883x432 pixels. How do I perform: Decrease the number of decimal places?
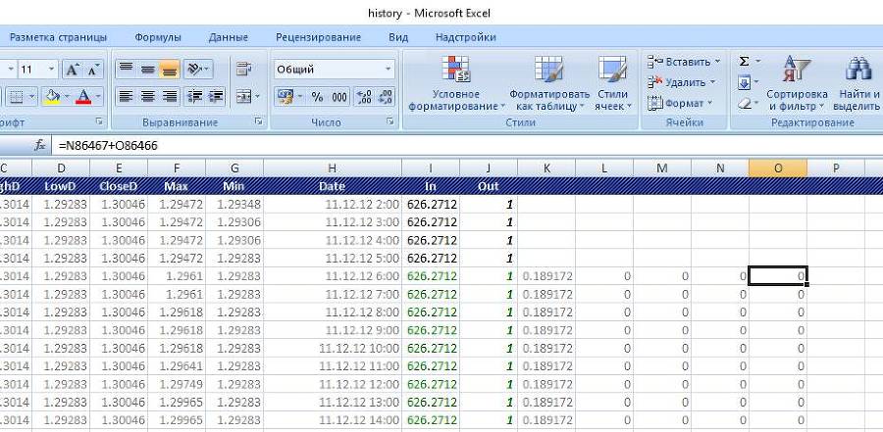(386, 97)
